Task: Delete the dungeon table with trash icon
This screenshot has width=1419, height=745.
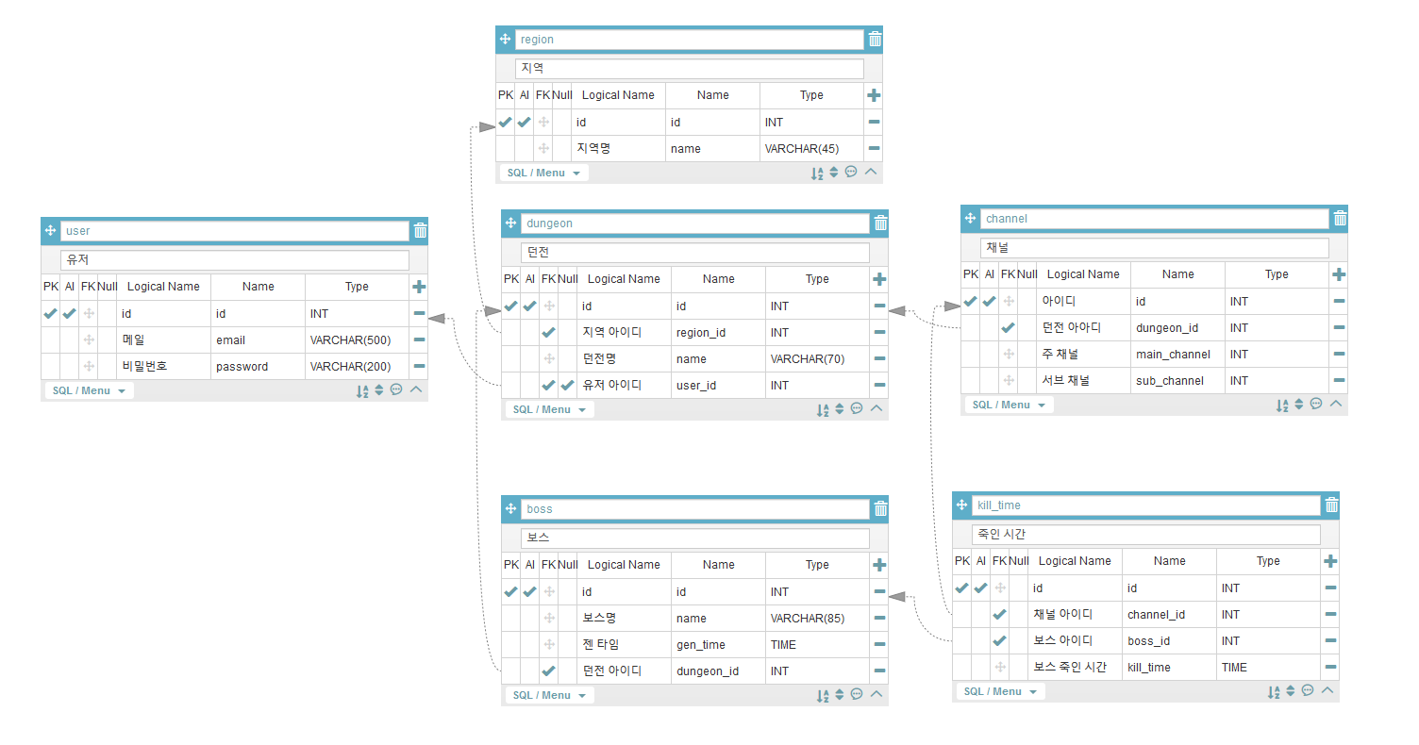Action: (880, 223)
